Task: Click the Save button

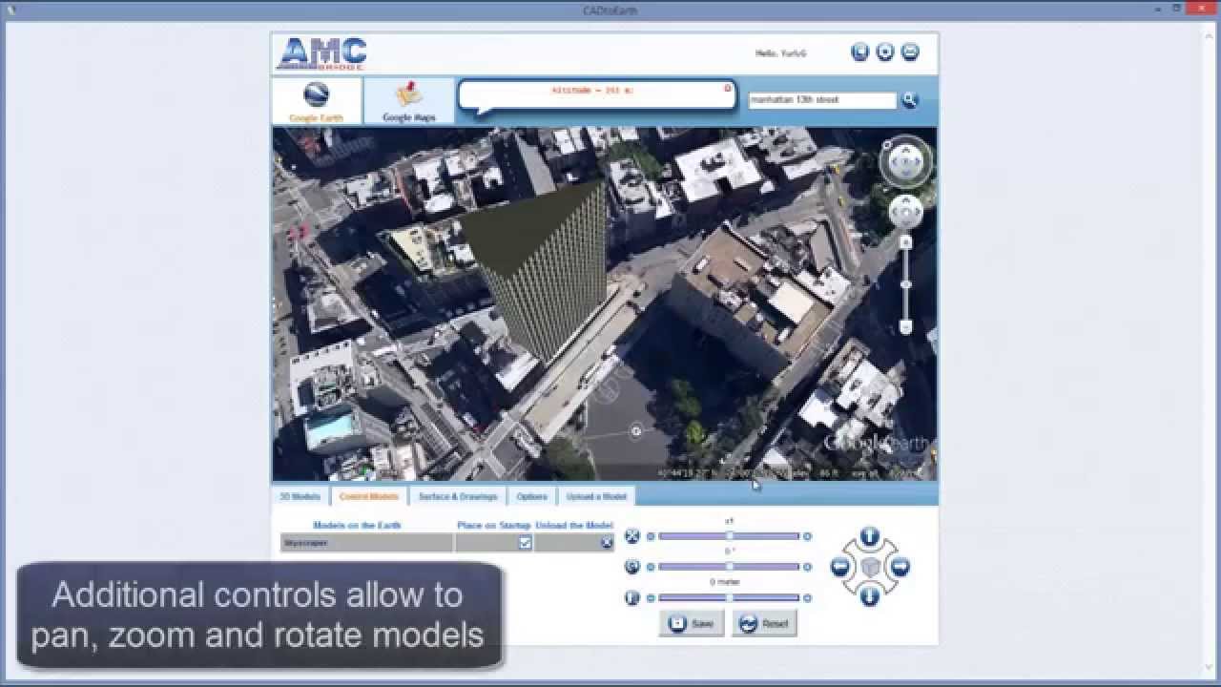Action: (x=692, y=623)
